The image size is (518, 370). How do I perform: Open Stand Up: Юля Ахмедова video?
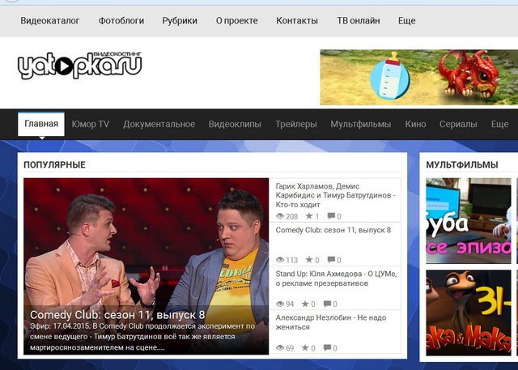pos(337,279)
